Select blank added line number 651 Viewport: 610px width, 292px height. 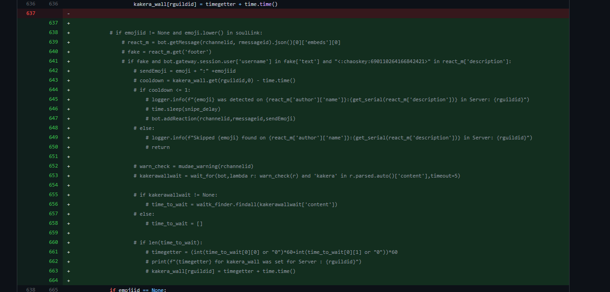(53, 157)
